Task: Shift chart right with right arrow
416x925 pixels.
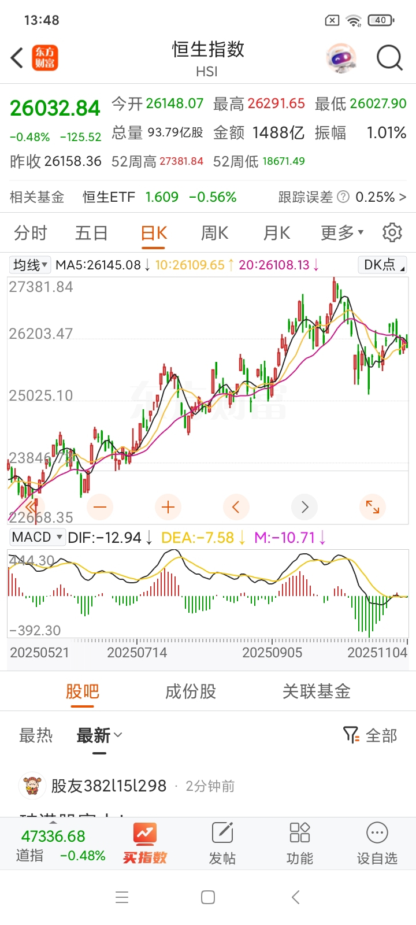Action: (304, 507)
